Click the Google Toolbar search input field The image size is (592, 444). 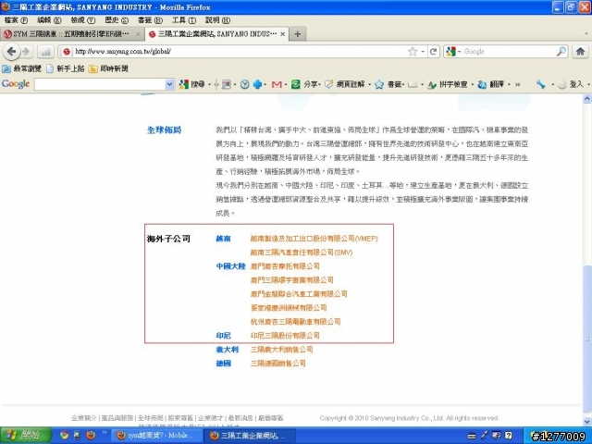point(100,84)
